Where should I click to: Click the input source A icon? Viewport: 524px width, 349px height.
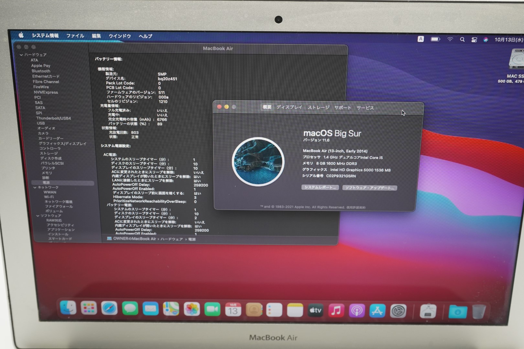coord(420,39)
